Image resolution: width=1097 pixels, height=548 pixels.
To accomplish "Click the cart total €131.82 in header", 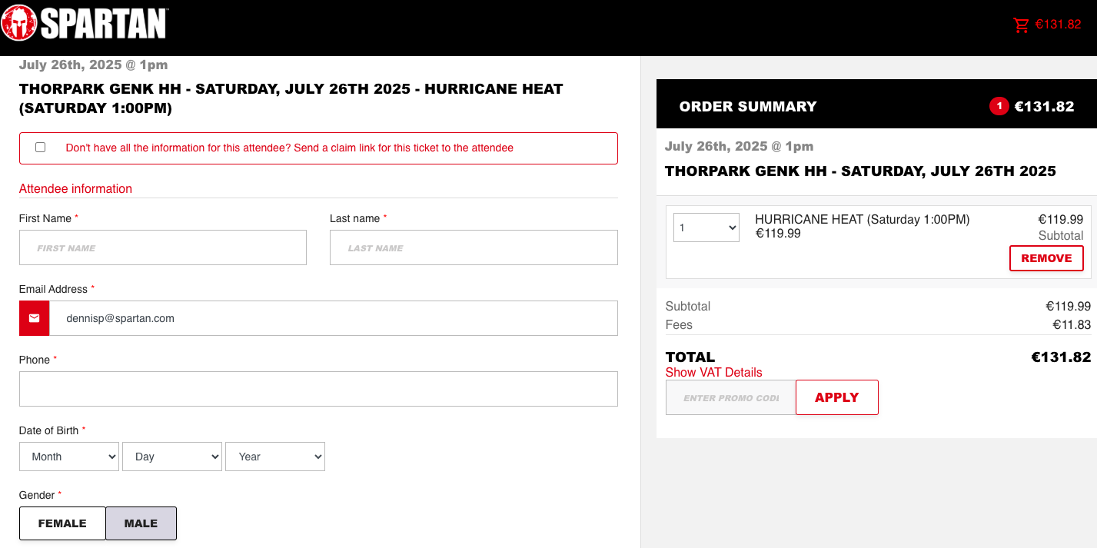I will [x=1059, y=25].
